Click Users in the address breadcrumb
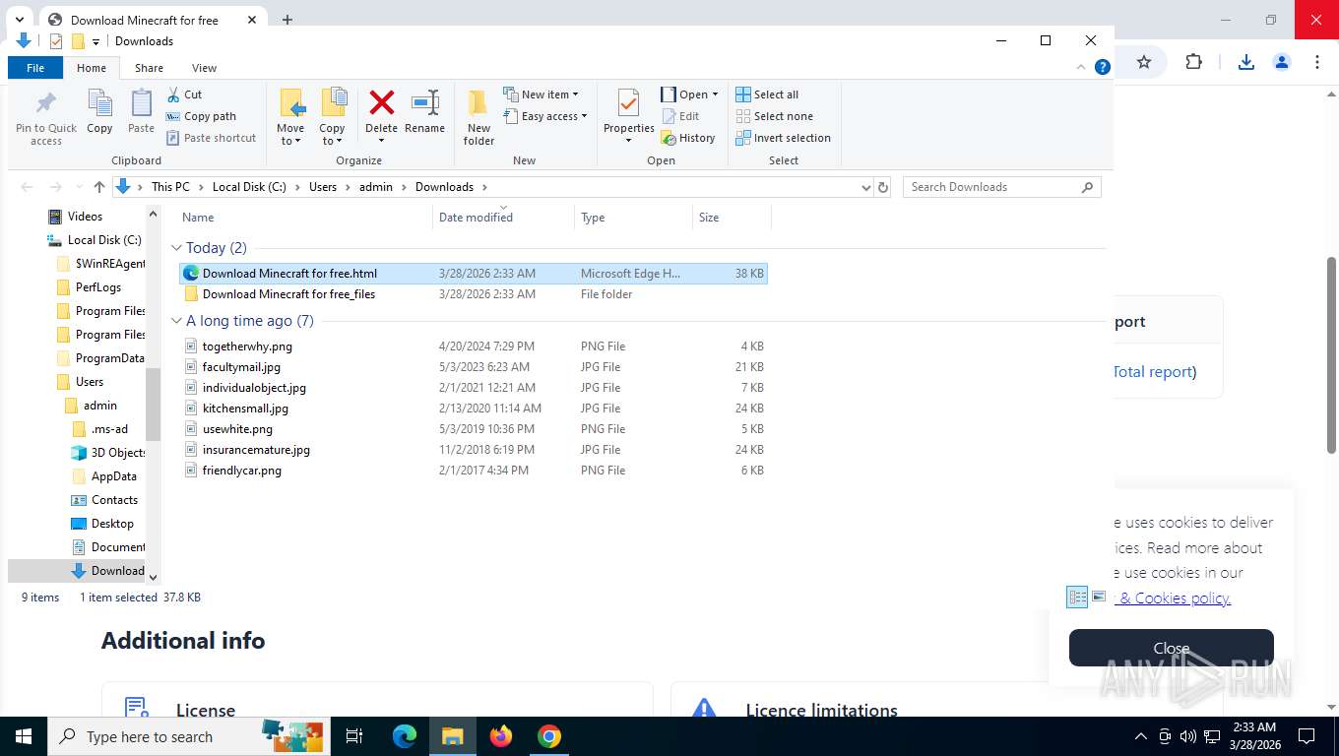This screenshot has height=756, width=1339. [x=323, y=187]
